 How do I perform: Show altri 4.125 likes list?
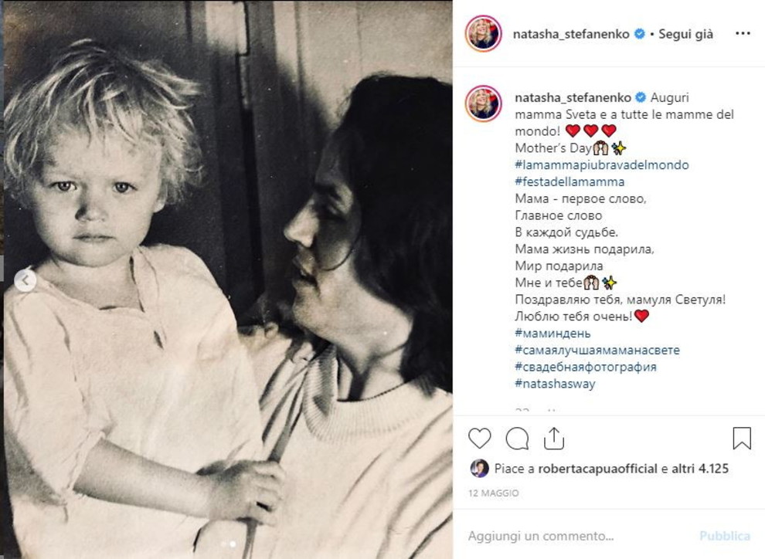(x=700, y=469)
